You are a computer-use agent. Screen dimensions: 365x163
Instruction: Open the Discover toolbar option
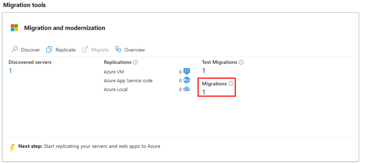coord(26,50)
